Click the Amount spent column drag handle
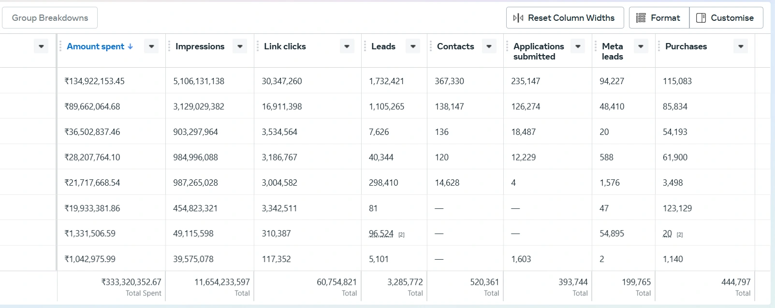This screenshot has width=775, height=308. point(60,46)
